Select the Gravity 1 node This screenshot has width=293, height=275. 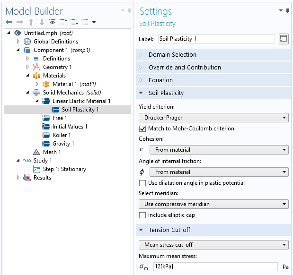point(63,144)
